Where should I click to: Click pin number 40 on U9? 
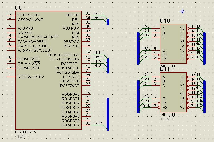(88, 44)
